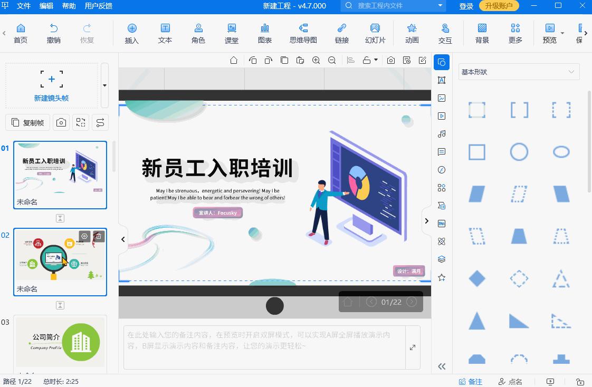Select the 公司简介 slide thumbnail

(60, 342)
